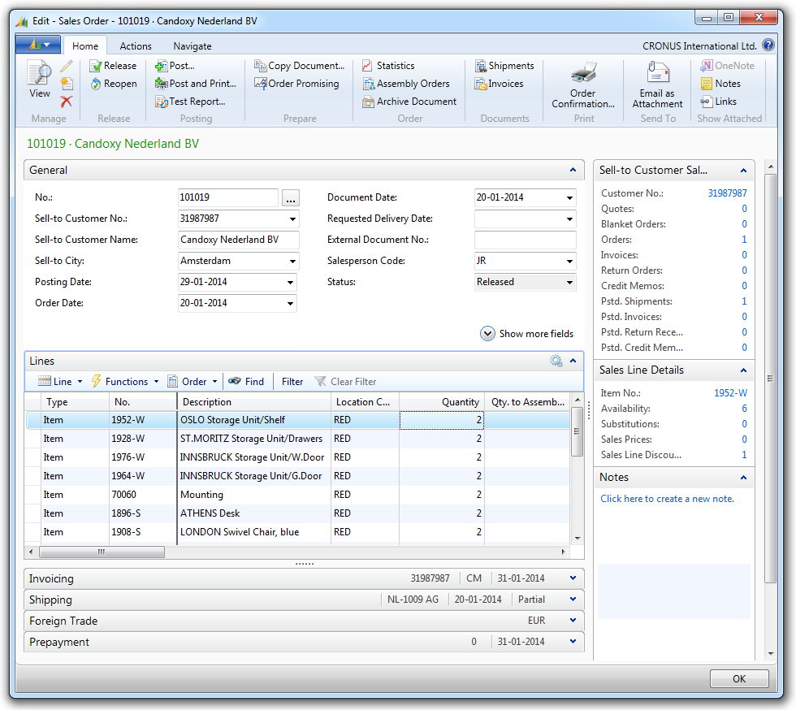This screenshot has width=796, height=710.
Task: Open the application menu dropdown button
Action: coord(38,45)
